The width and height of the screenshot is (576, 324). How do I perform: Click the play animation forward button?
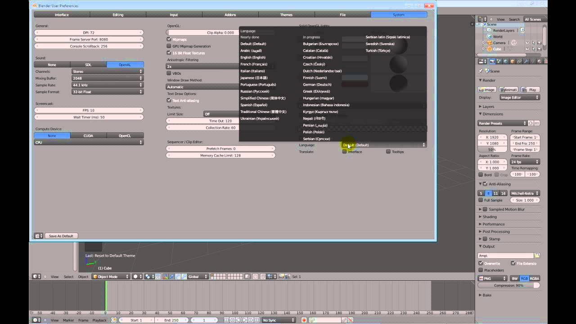(244, 320)
